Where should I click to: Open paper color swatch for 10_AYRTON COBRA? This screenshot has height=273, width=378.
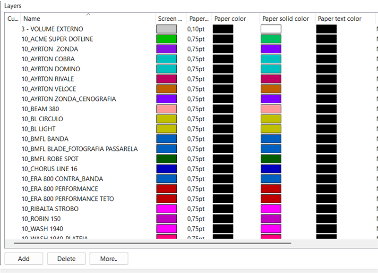(223, 59)
